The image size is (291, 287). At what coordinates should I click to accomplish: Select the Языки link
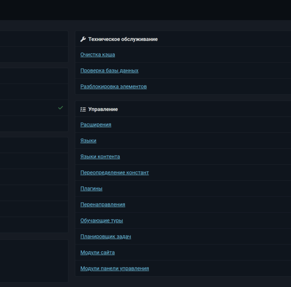88,141
